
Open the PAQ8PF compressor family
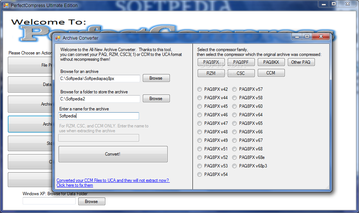pyautogui.click(x=241, y=62)
